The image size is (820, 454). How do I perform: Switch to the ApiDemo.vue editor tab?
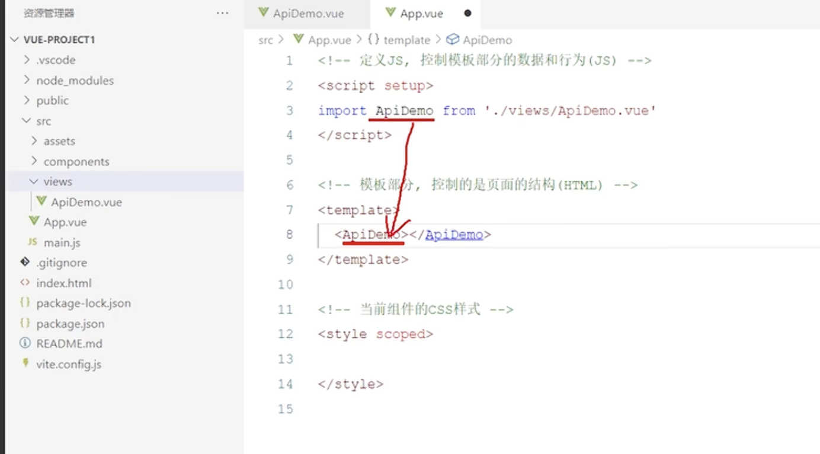pyautogui.click(x=307, y=14)
